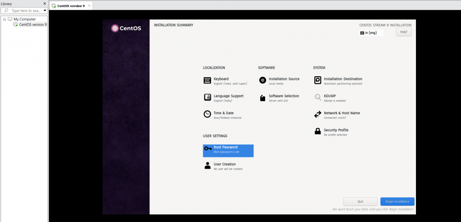Click the User Creation person icon
461x222 pixels.
coord(208,166)
